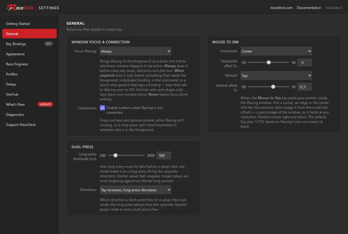Open Getting Started section
Image resolution: width=348 pixels, height=234 pixels.
29,23
